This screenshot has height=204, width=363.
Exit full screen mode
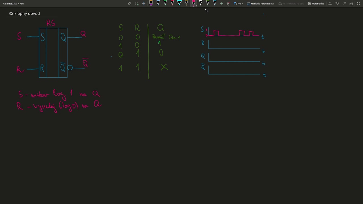(358, 4)
